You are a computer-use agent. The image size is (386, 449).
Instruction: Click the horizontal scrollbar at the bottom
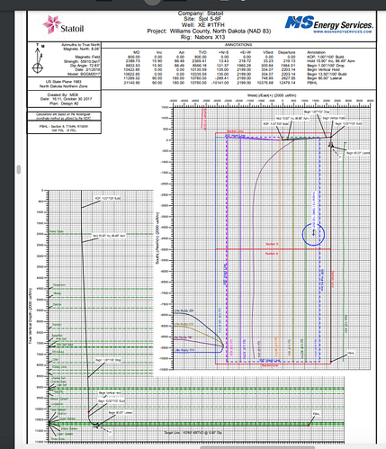(257, 447)
